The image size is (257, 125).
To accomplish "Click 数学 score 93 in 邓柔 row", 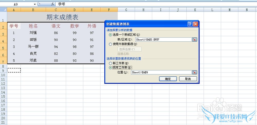I will click(75, 60).
